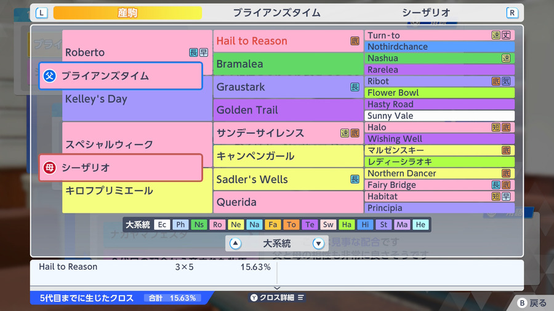Screen dimensions: 554x311
Task: Select the Bramalea pedigree cell
Action: (x=288, y=64)
